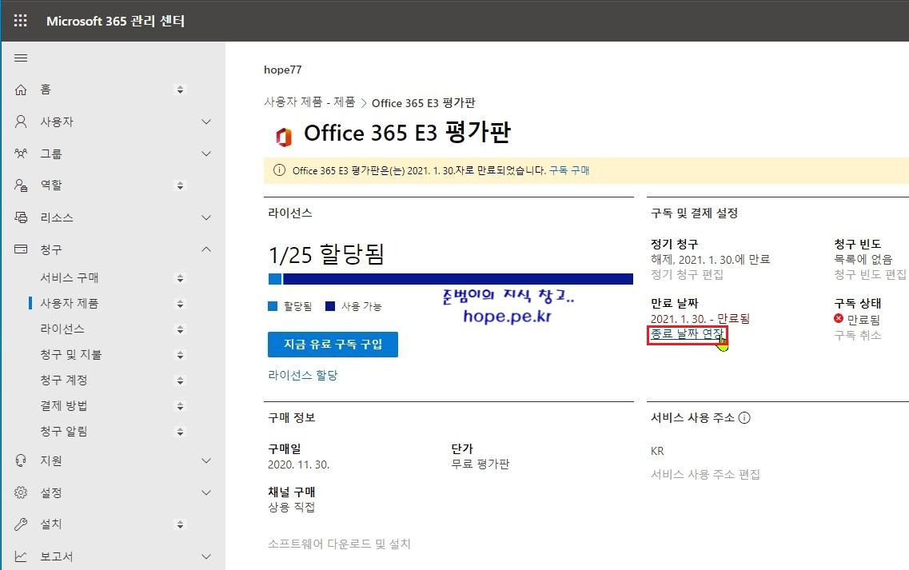This screenshot has width=909, height=570.
Task: Open 청구 알림 in sidebar
Action: [64, 431]
